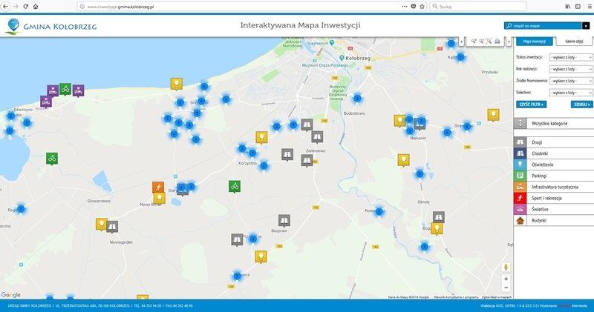Viewport: 594px width, 312px height.
Task: Collapse the side panel using the arrow beside the print icon
Action: coord(509,42)
